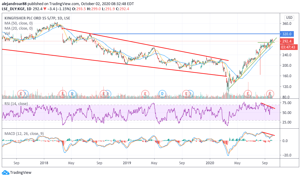301x178 pixels.
Task: Open the USD currency button
Action: click(289, 18)
